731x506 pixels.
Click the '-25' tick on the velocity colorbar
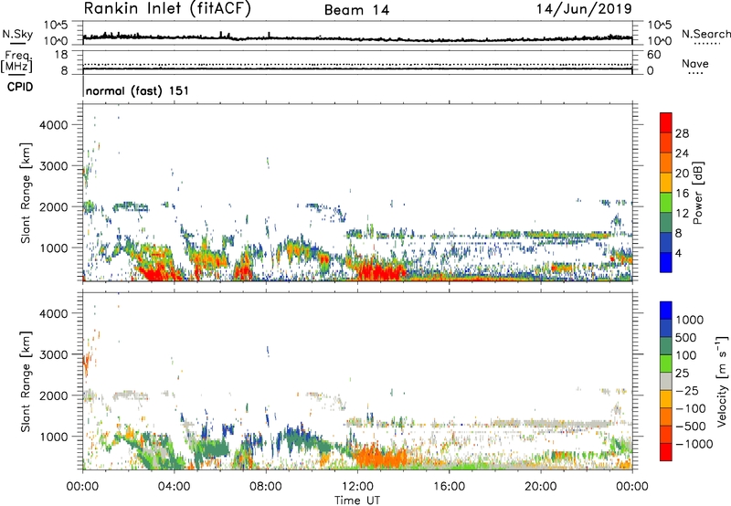[x=688, y=390]
